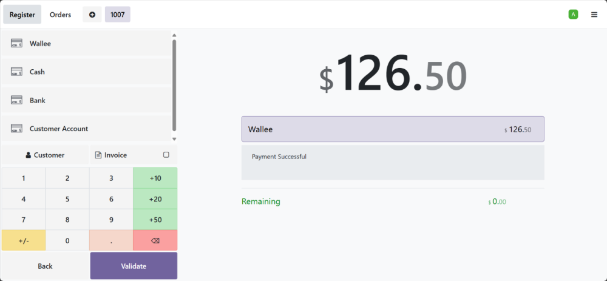Select order 1007 tab

pos(118,15)
